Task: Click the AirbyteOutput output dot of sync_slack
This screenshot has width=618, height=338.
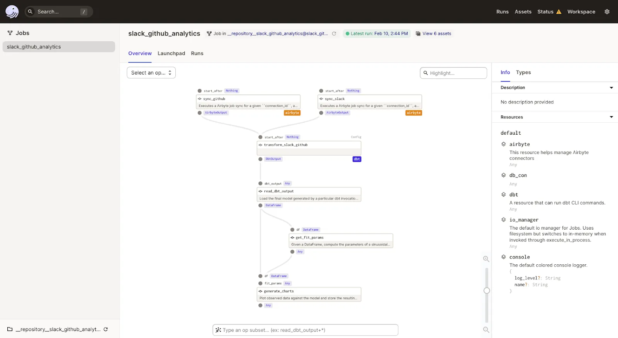Action: point(321,113)
